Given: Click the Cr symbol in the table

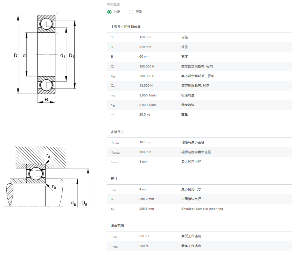Looking at the screenshot, I should 113,67.
